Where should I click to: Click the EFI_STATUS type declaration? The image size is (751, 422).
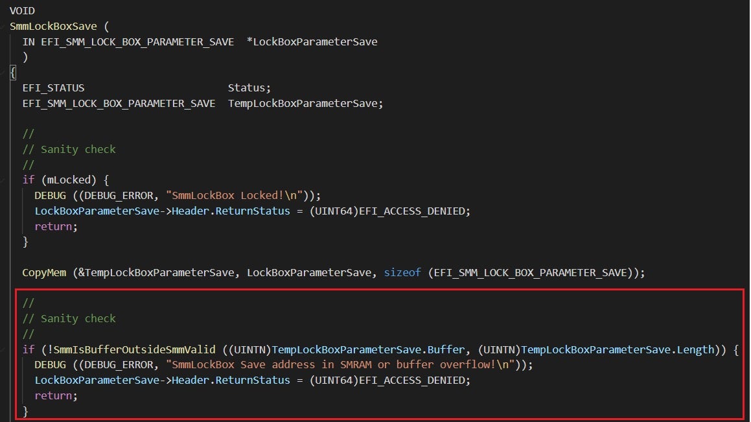(53, 88)
